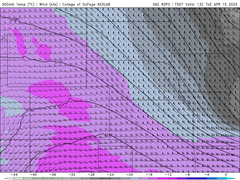240x180 pixels.
Task: Select the '500mb Temp (°C)' title text
Action: pos(18,4)
